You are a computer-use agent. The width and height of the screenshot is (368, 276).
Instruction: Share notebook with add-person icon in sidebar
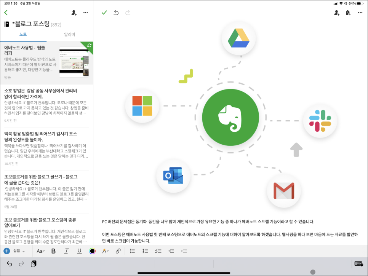tap(74, 13)
